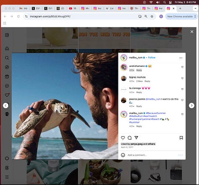Open Chrome profile avatar
This screenshot has height=185, width=199.
(x=161, y=16)
